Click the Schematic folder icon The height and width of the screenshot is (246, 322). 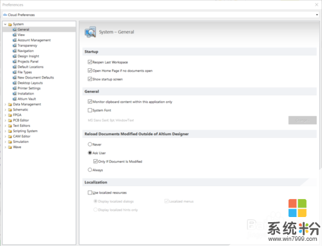[10, 109]
